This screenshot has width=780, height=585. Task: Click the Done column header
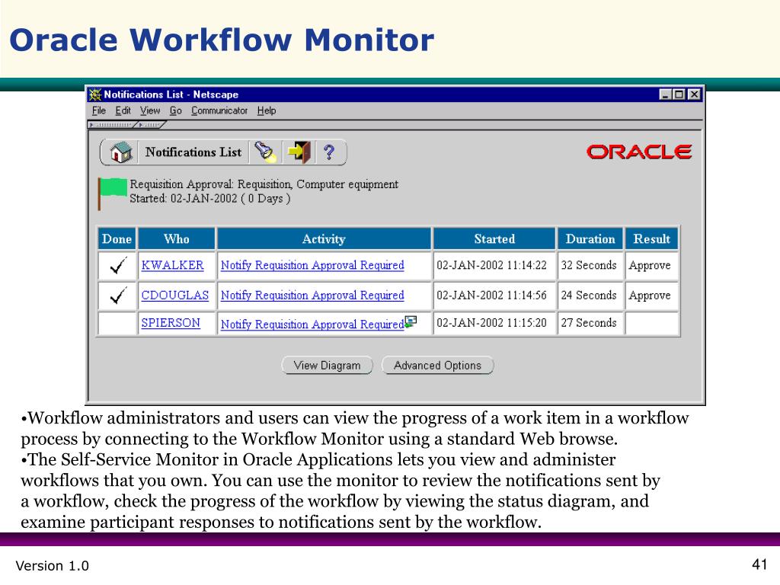click(x=117, y=238)
